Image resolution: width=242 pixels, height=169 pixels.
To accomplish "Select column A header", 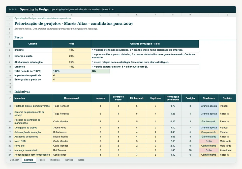I will (x=33, y=15).
